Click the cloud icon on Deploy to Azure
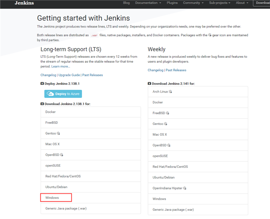This screenshot has height=219, width=270. coord(50,94)
